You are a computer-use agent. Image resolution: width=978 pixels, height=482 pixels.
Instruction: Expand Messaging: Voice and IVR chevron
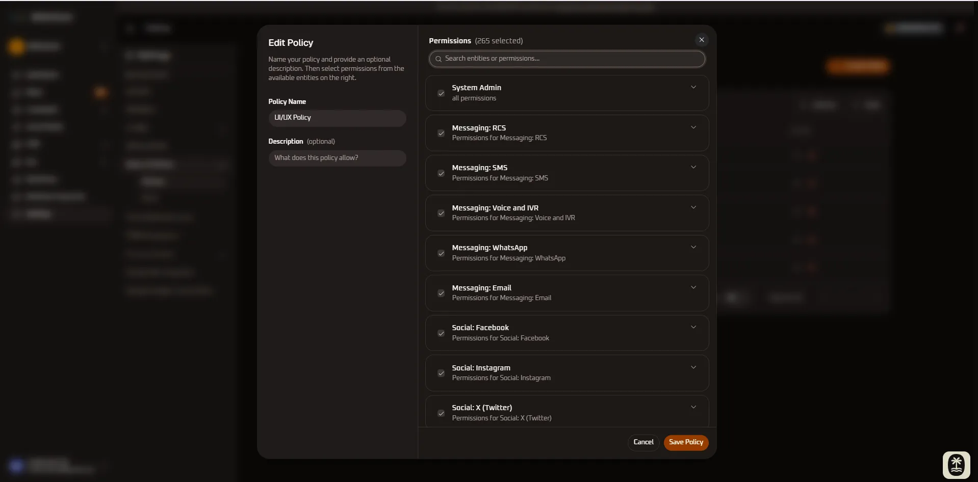pyautogui.click(x=693, y=207)
